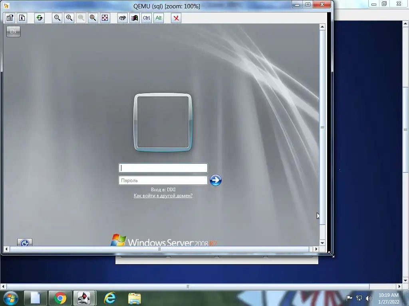Click the auto-zoom magnifier icon

click(93, 18)
